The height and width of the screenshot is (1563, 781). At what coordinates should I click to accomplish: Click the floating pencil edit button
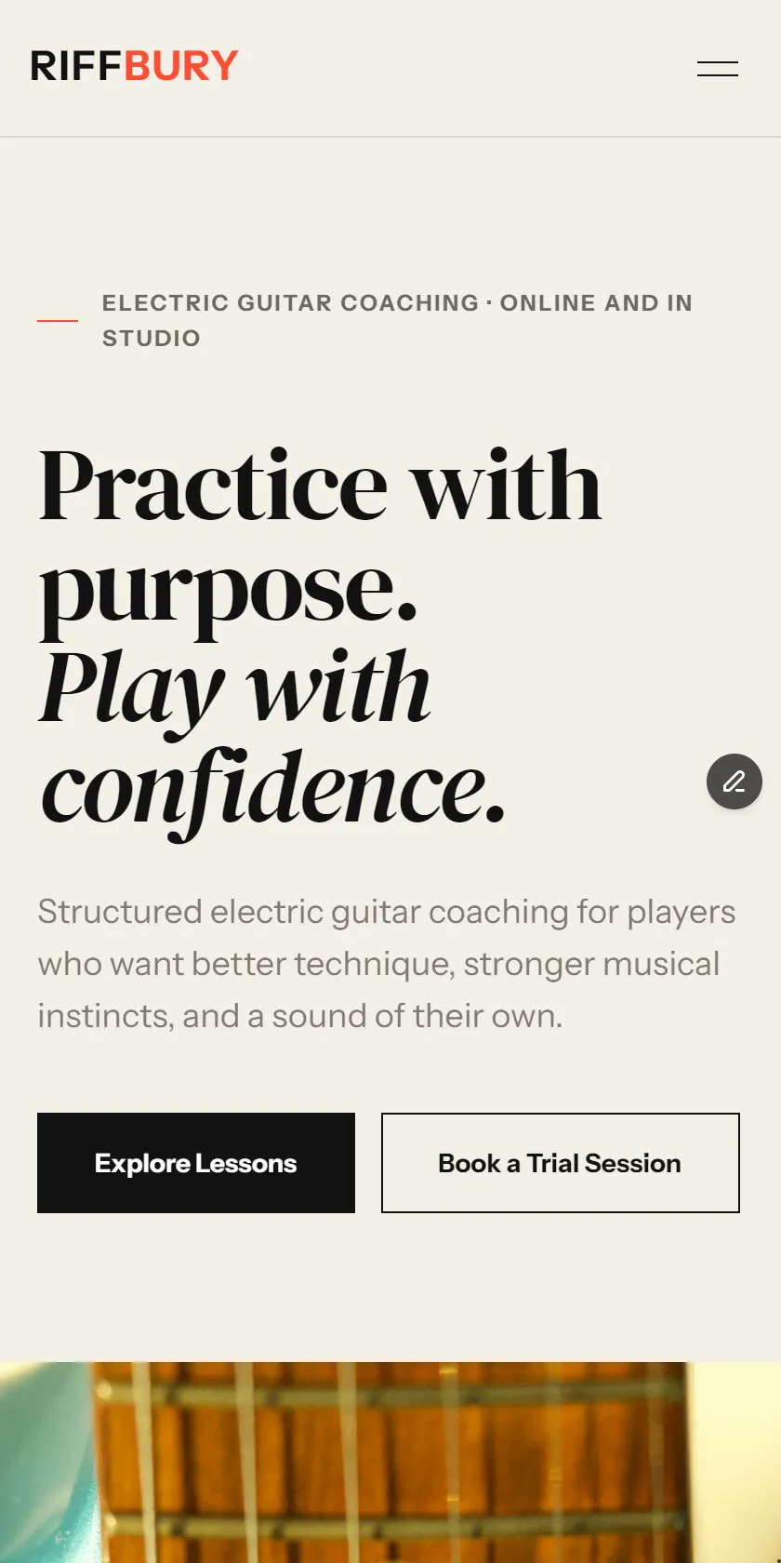[x=735, y=781]
